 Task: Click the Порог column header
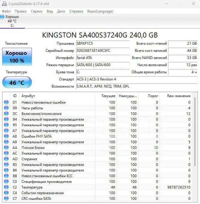click(x=149, y=96)
